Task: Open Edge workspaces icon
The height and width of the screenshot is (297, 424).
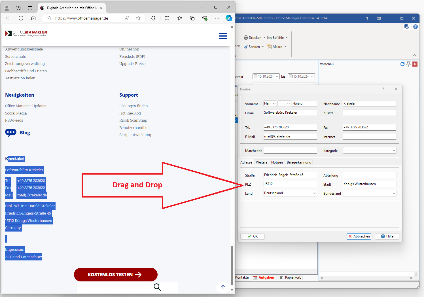Action: click(x=18, y=8)
